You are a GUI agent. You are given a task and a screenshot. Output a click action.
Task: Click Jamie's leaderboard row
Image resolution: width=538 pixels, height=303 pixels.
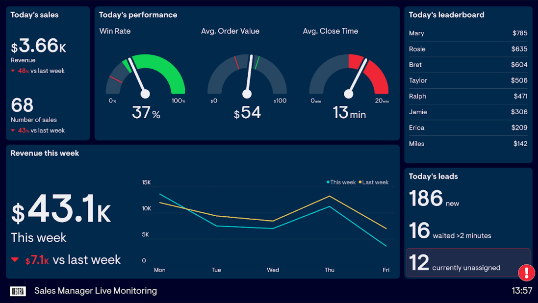pos(468,112)
